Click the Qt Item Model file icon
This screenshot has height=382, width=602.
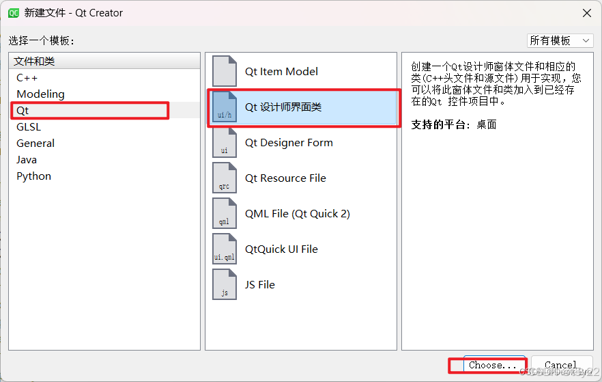pos(225,71)
